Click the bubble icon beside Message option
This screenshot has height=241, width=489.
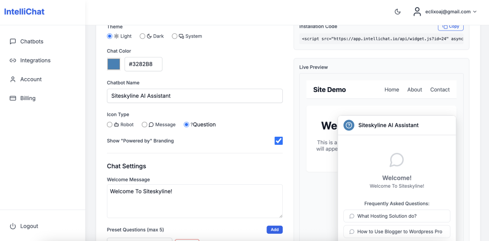151,125
